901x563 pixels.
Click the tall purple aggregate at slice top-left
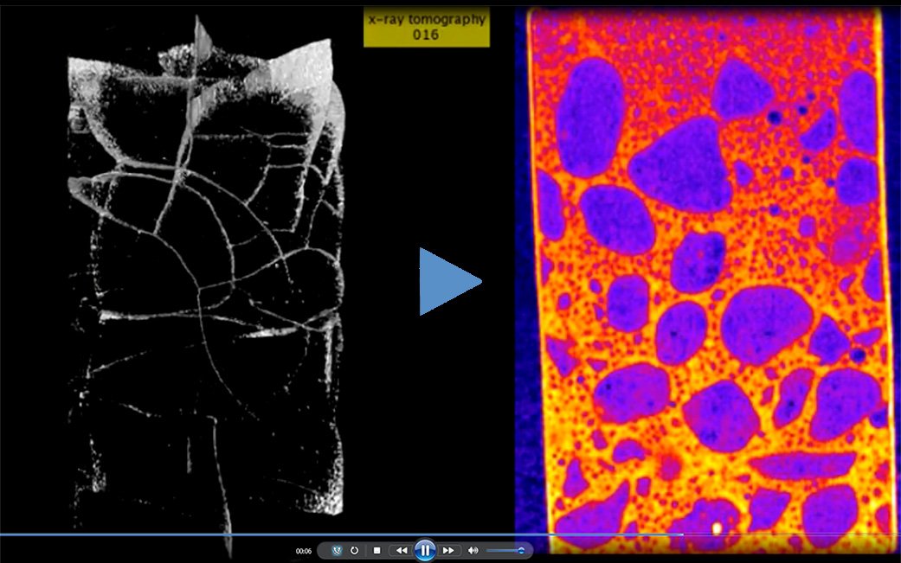pyautogui.click(x=590, y=118)
